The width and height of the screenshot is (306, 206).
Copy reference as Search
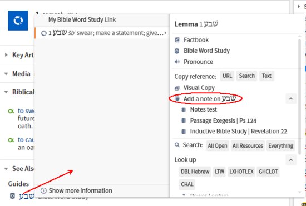[x=246, y=76]
